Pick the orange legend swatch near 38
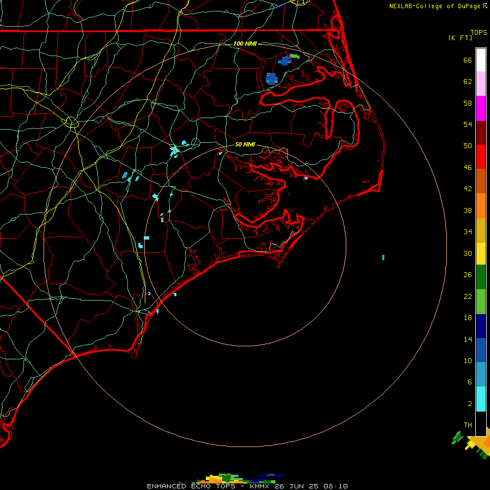 (x=481, y=206)
